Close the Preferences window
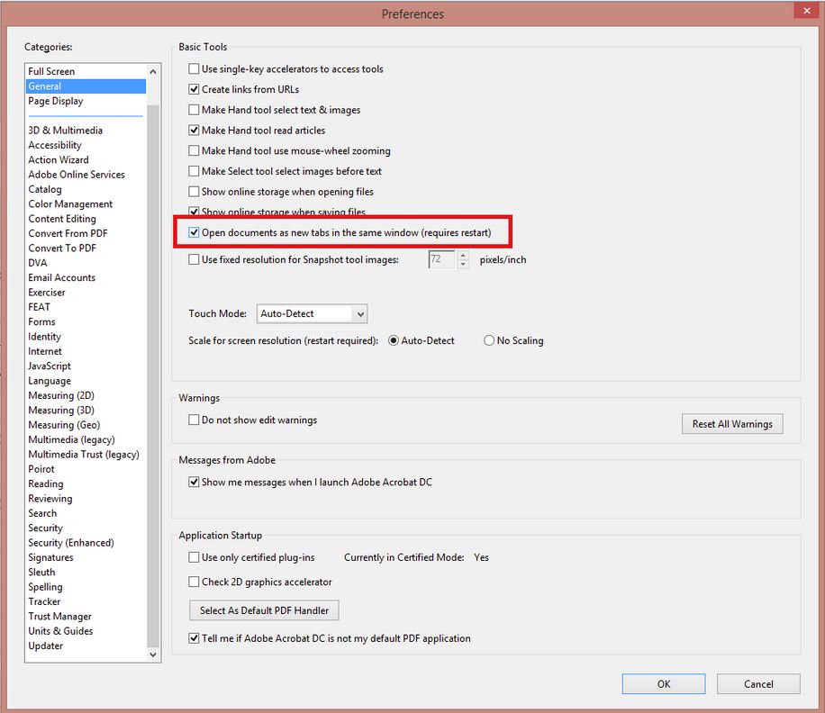Screen dimensions: 825x713 [x=807, y=11]
